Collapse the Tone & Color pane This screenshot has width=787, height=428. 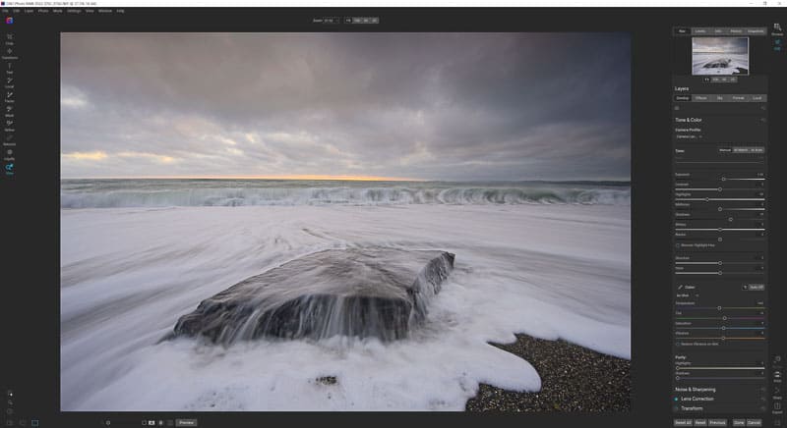[688, 120]
